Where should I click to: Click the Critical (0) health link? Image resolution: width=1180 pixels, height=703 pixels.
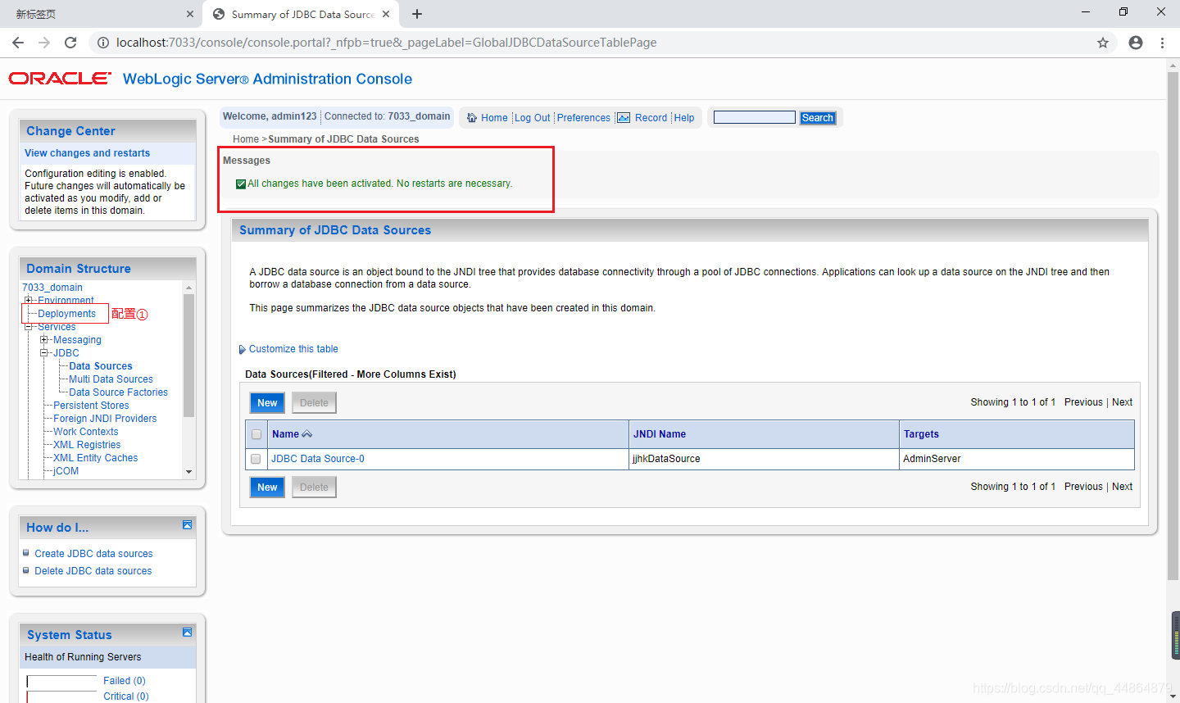(126, 696)
